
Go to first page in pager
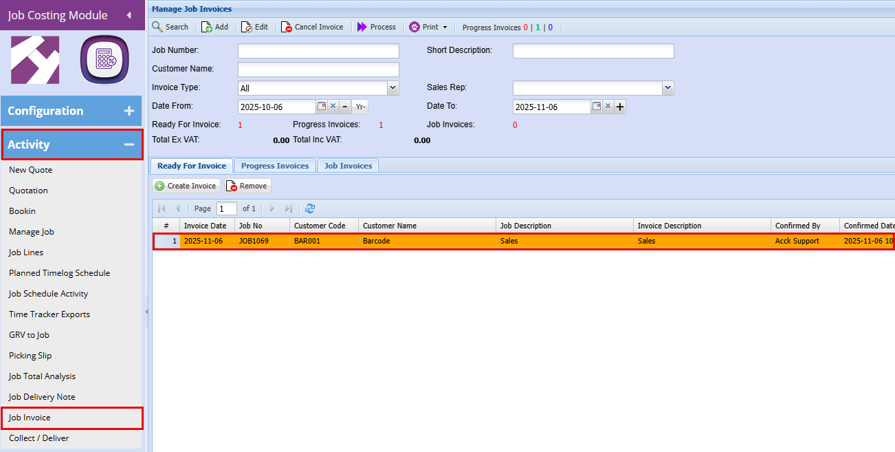click(x=162, y=208)
